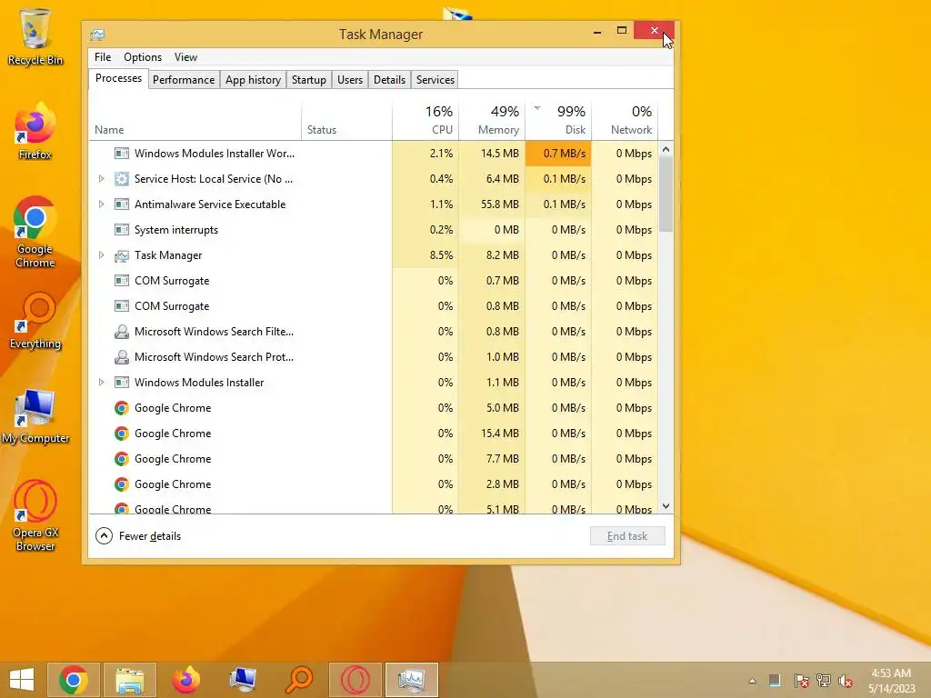Viewport: 931px width, 698px height.
Task: Click the End task button
Action: pyautogui.click(x=627, y=536)
